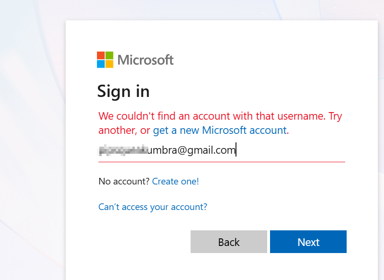Click the blue square in the Microsoft logo
Image resolution: width=384 pixels, height=280 pixels.
click(x=101, y=64)
